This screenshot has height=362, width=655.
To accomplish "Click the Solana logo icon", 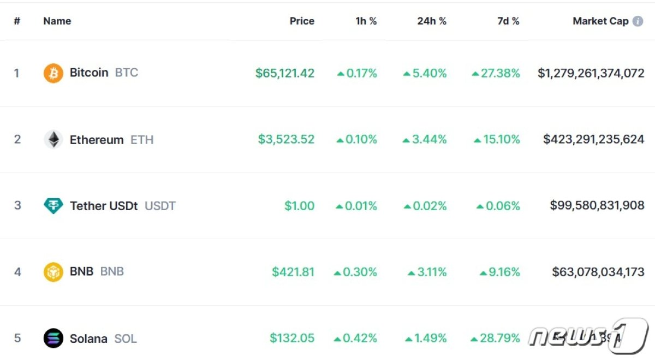I will [x=53, y=339].
